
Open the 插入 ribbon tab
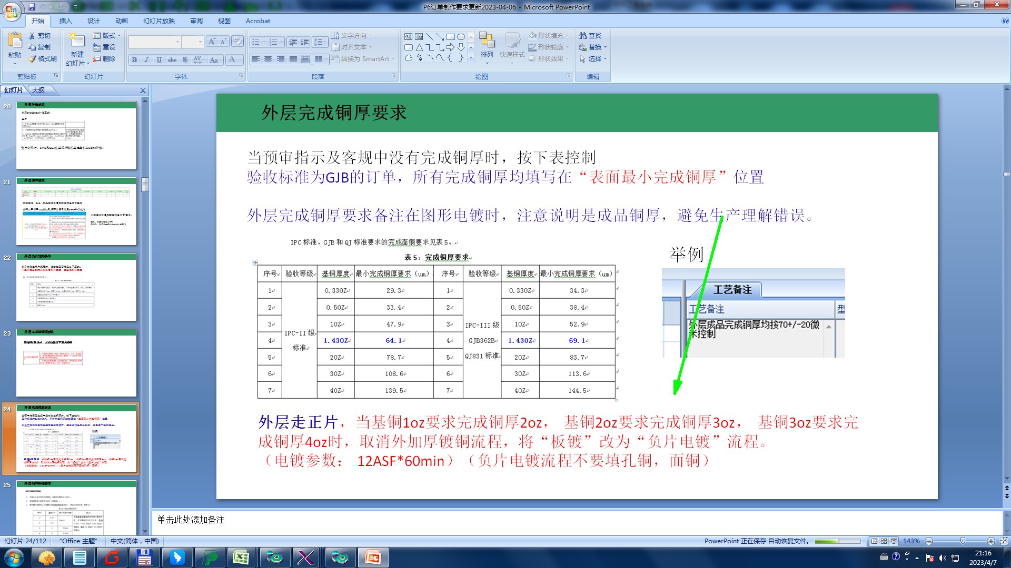point(65,21)
